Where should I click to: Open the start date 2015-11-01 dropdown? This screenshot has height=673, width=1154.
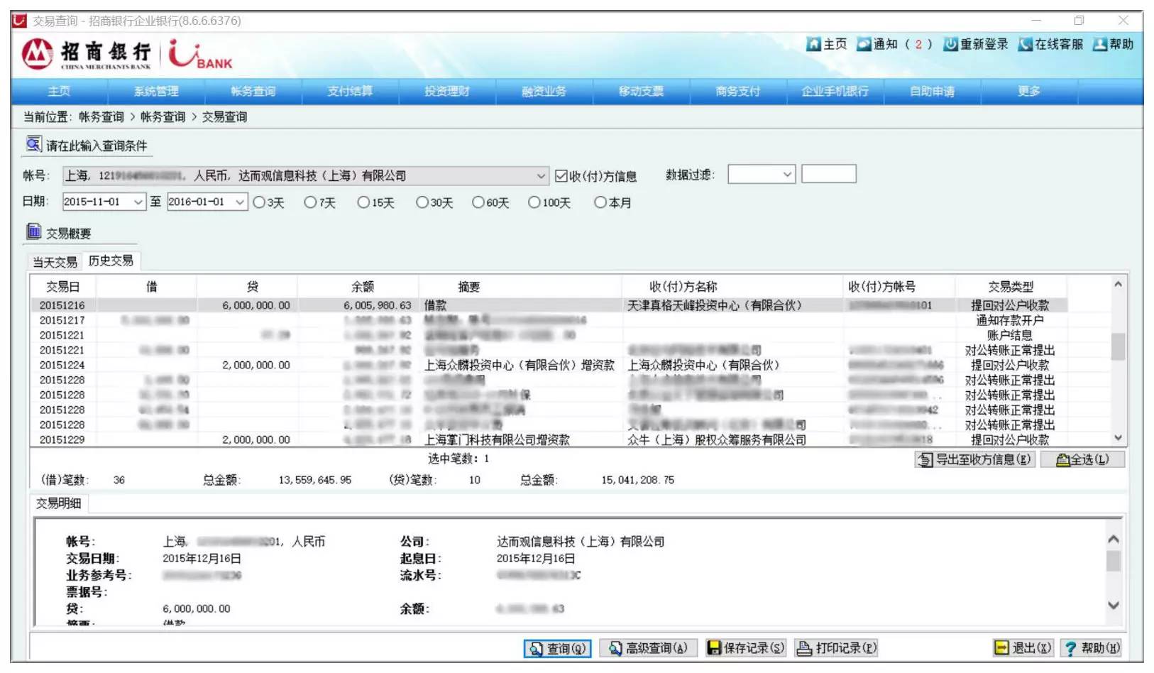[x=138, y=202]
